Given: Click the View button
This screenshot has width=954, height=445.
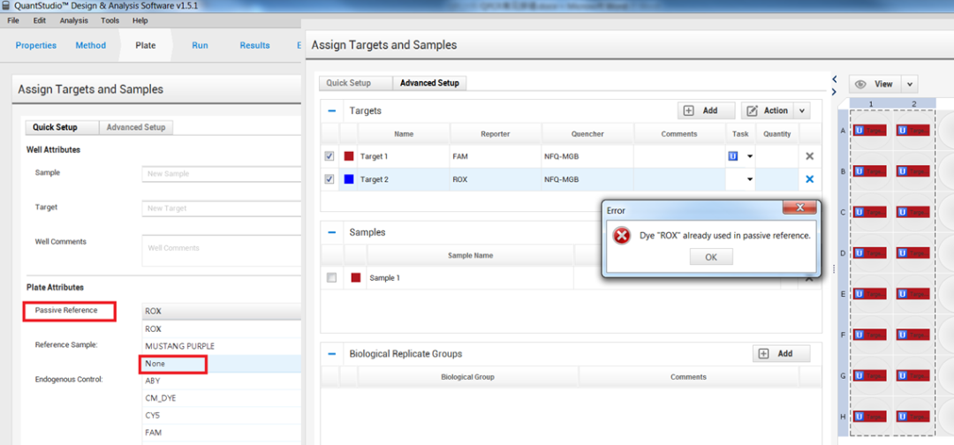Looking at the screenshot, I should coord(874,85).
